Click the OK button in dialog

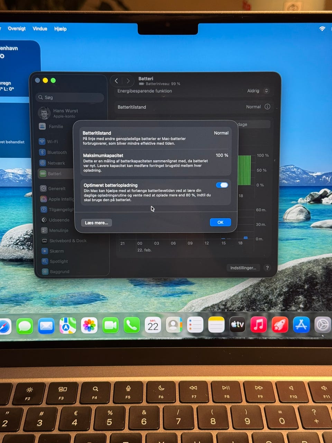click(x=220, y=223)
